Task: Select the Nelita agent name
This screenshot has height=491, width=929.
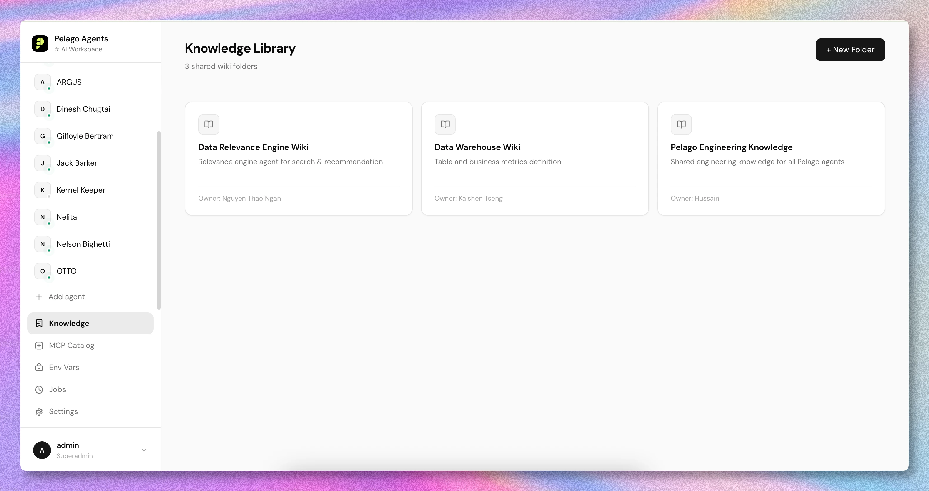Action: (67, 217)
